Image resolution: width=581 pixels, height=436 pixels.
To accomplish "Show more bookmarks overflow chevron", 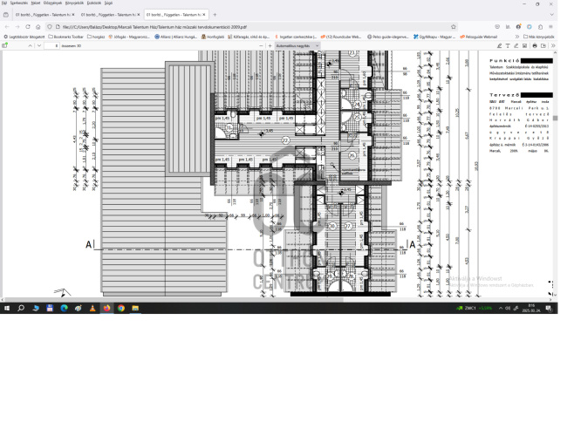I will point(516,37).
